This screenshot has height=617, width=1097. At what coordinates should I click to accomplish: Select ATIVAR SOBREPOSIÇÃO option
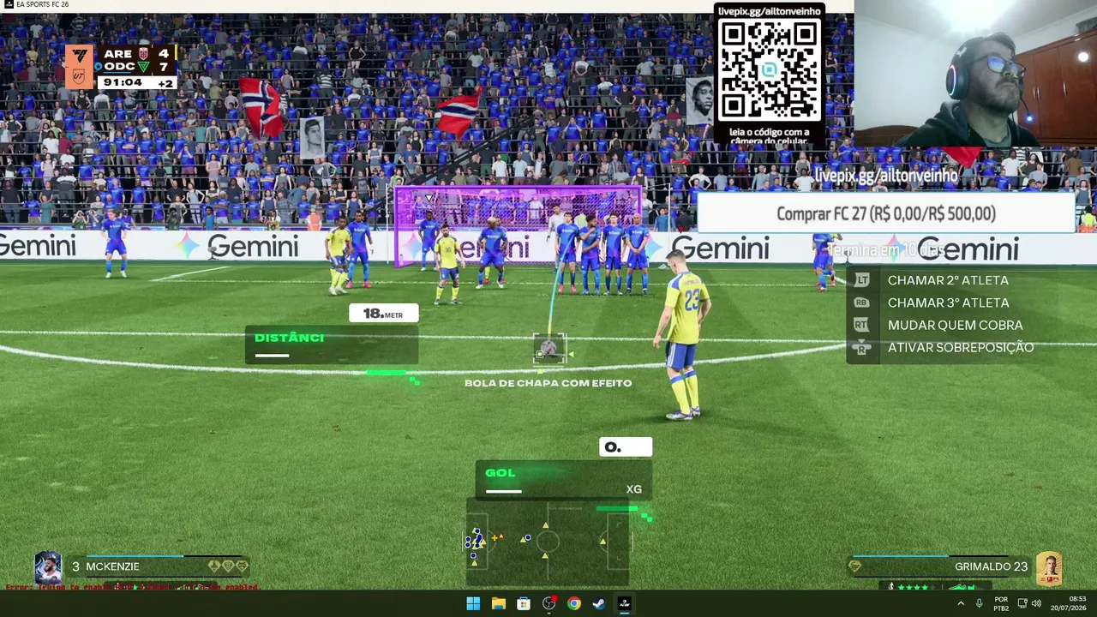coord(961,347)
